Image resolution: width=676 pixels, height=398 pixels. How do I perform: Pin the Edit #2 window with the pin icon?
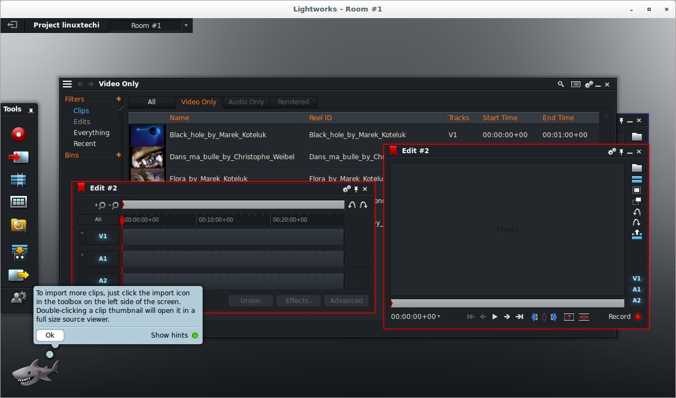[x=621, y=152]
